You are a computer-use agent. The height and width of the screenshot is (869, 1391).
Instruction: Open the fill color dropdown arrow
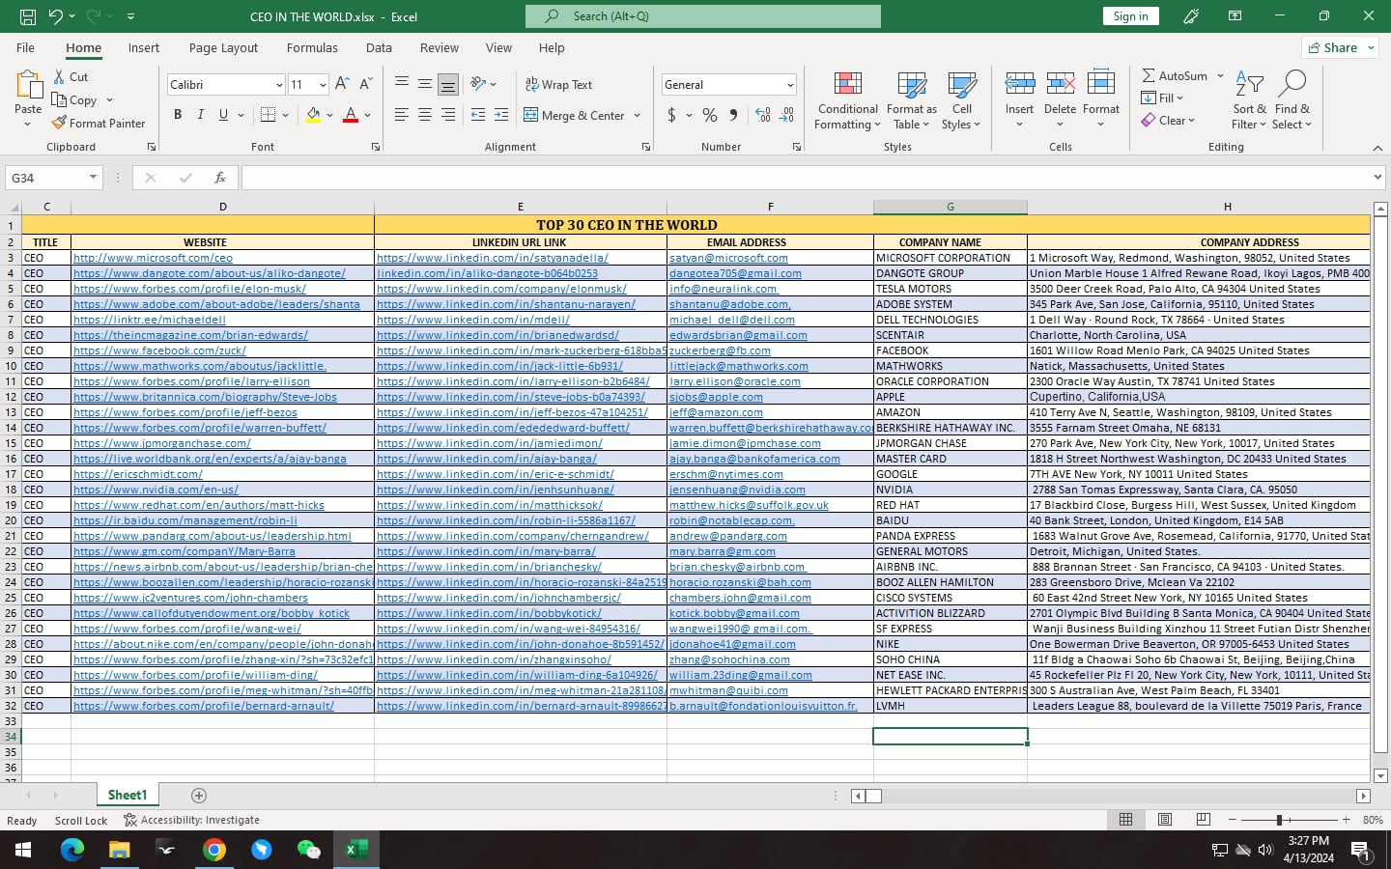[329, 115]
